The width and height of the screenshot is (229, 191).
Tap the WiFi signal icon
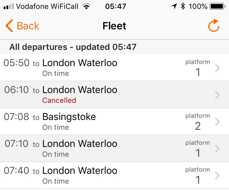click(87, 6)
